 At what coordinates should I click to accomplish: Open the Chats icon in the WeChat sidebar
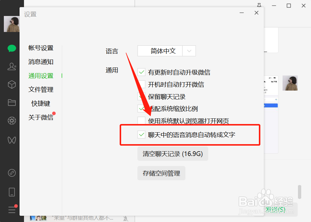click(x=12, y=48)
